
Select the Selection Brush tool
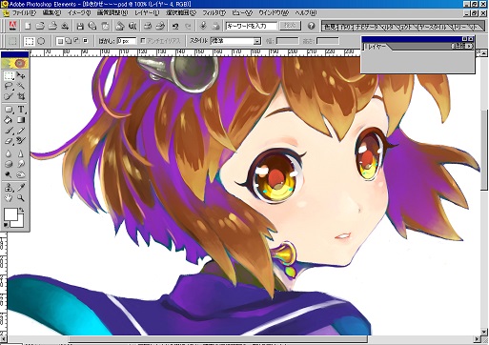click(9, 96)
